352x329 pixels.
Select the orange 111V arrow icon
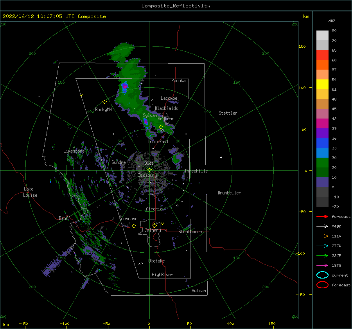tap(322, 236)
